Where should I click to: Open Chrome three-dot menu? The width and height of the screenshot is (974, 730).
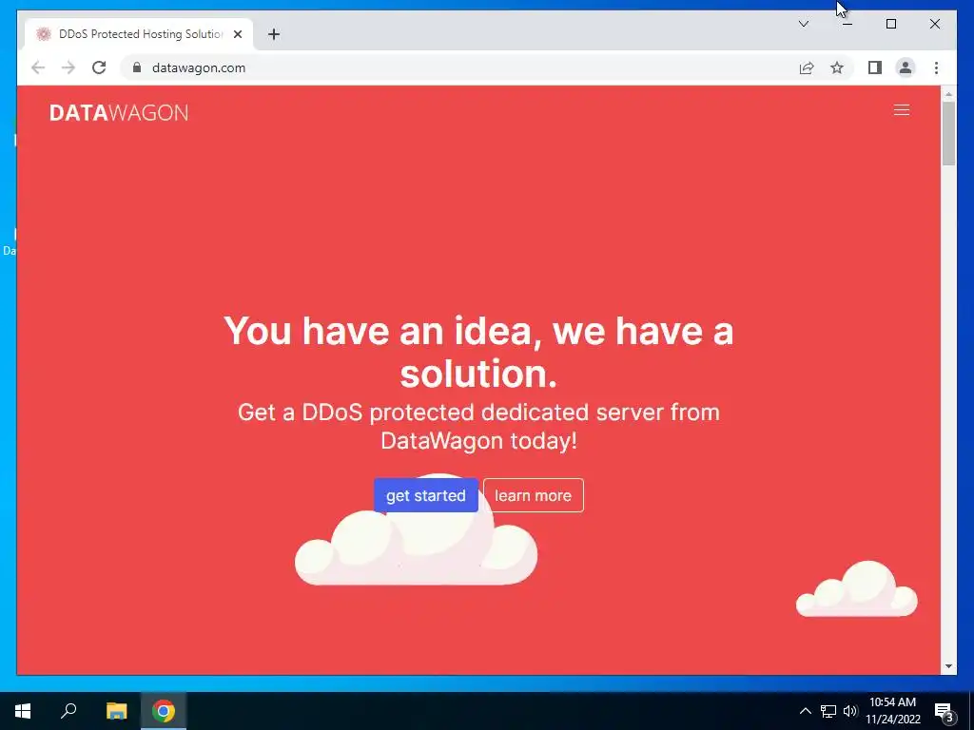point(936,67)
